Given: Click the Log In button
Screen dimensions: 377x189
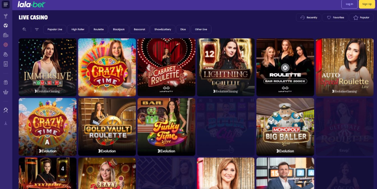Looking at the screenshot, I should [x=350, y=4].
